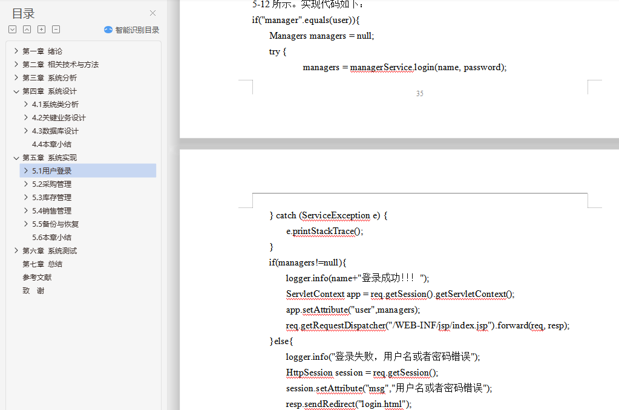Image resolution: width=619 pixels, height=410 pixels.
Task: Expand 5.4销售管理 section arrow
Action: pos(25,210)
